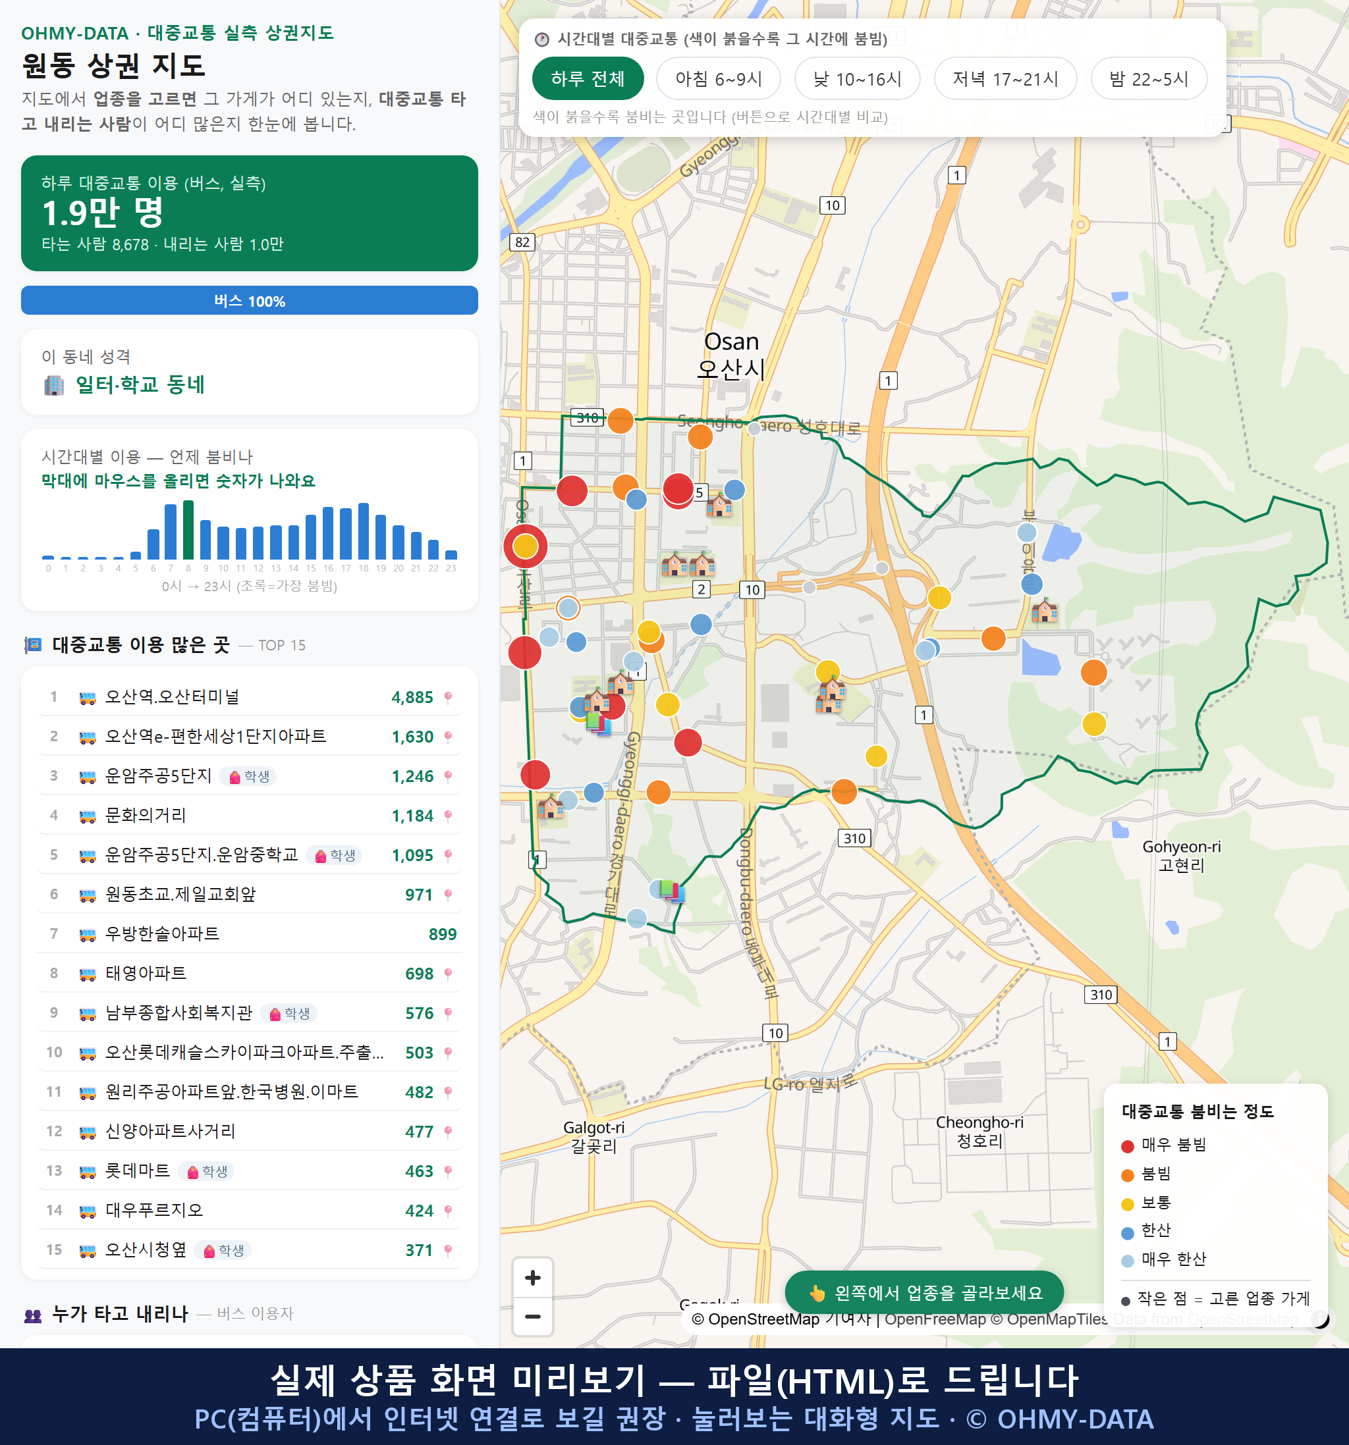
Task: Open the OpenFreeMap attribution link
Action: tap(935, 1319)
